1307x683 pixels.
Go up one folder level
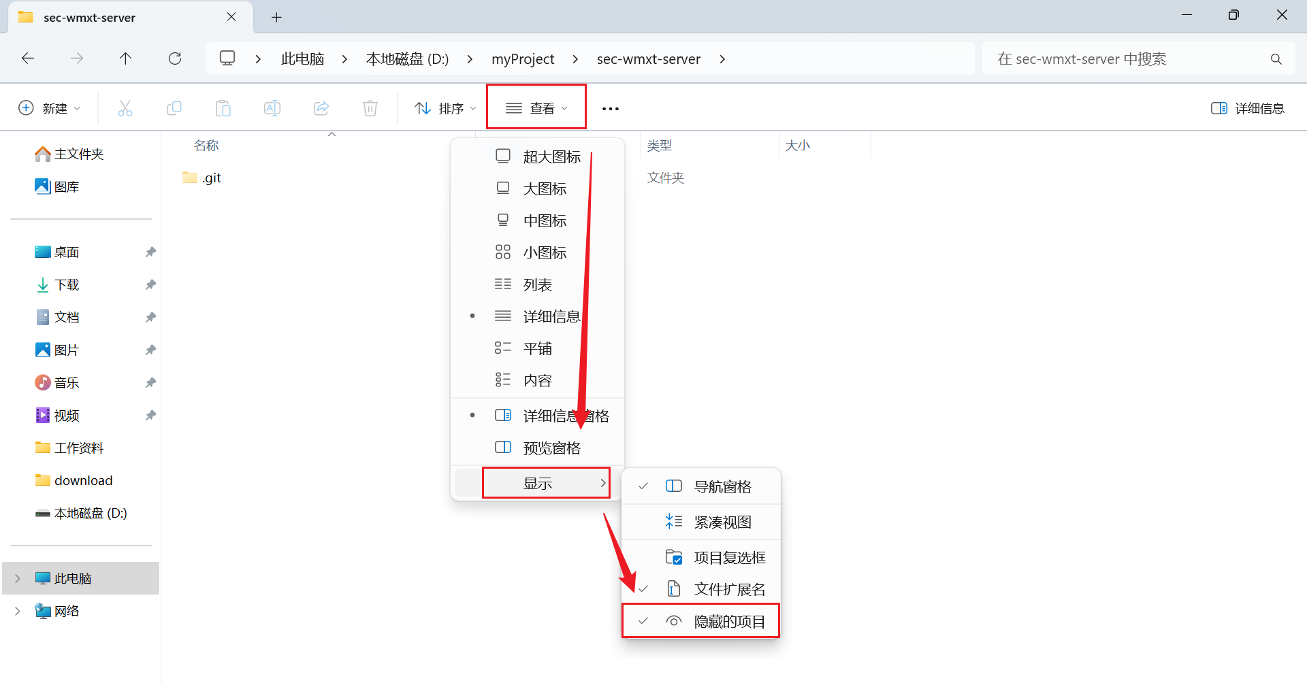(x=125, y=59)
